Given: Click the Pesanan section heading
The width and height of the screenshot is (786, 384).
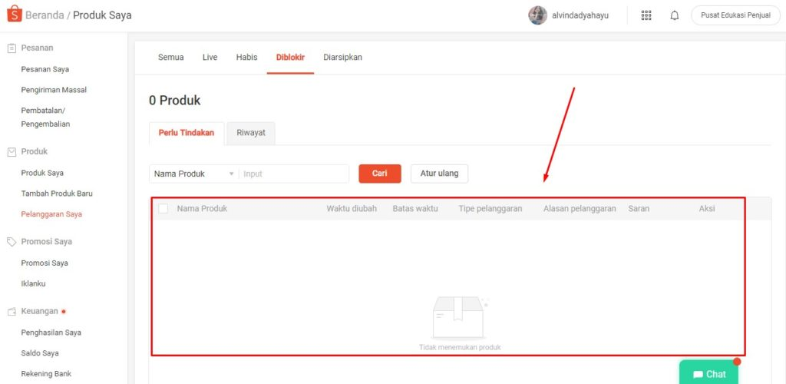Looking at the screenshot, I should coord(37,48).
